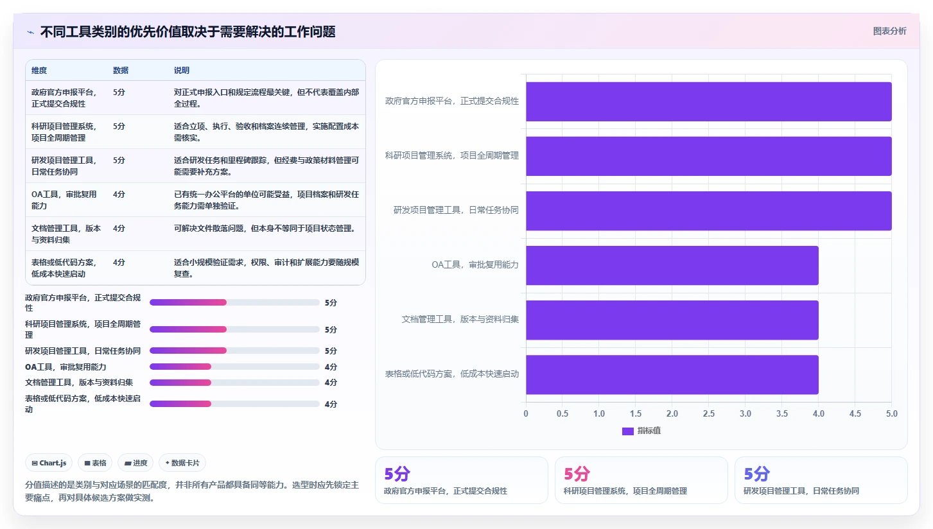This screenshot has width=933, height=529.
Task: Click the pink 5分 value on the 科研项目管理系统 card
Action: click(577, 474)
